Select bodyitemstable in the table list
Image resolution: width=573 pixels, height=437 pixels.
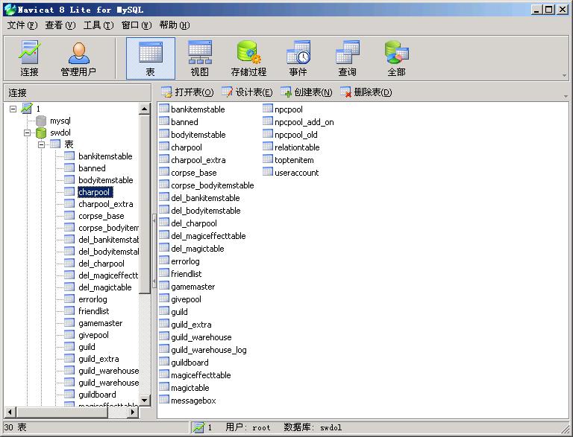pyautogui.click(x=198, y=135)
